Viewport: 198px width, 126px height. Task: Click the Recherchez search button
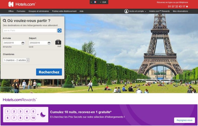click(49, 72)
